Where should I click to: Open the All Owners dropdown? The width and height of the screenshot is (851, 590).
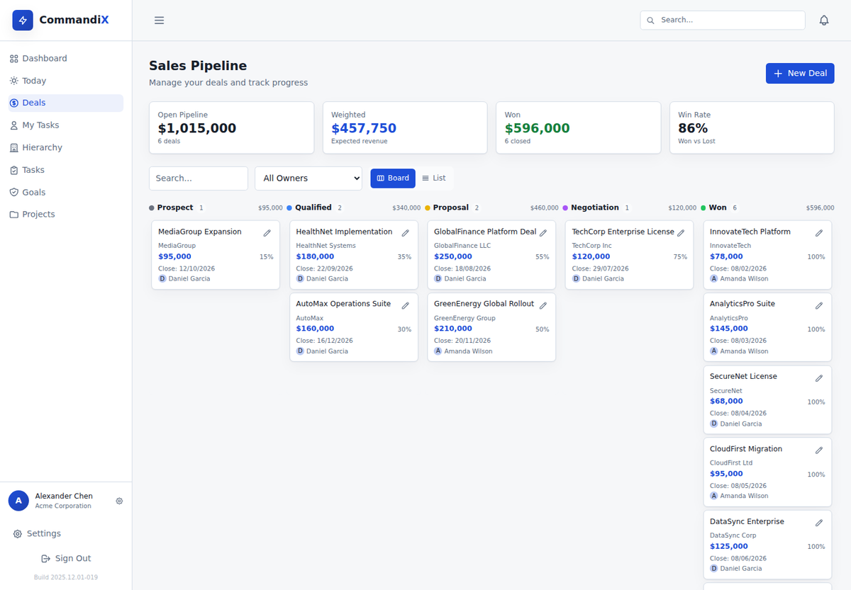click(308, 178)
